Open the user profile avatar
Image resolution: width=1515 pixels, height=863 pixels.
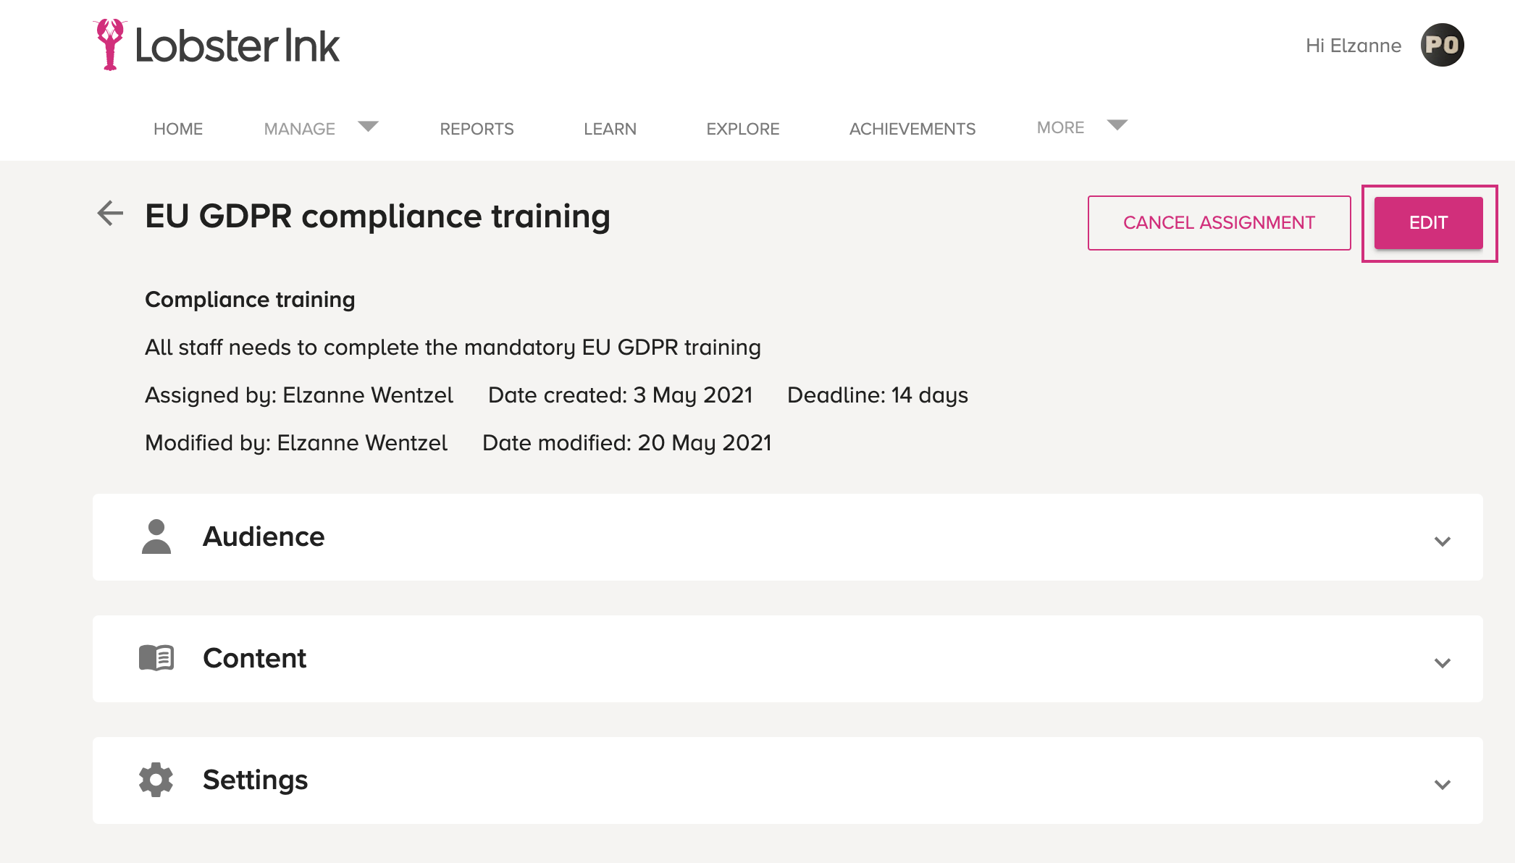pos(1442,45)
